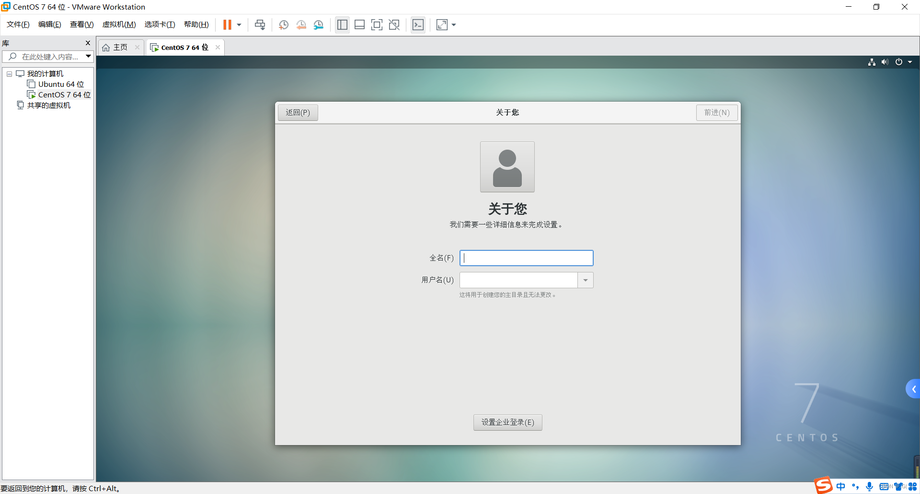Close the 主页 tab
The image size is (920, 494).
(137, 47)
